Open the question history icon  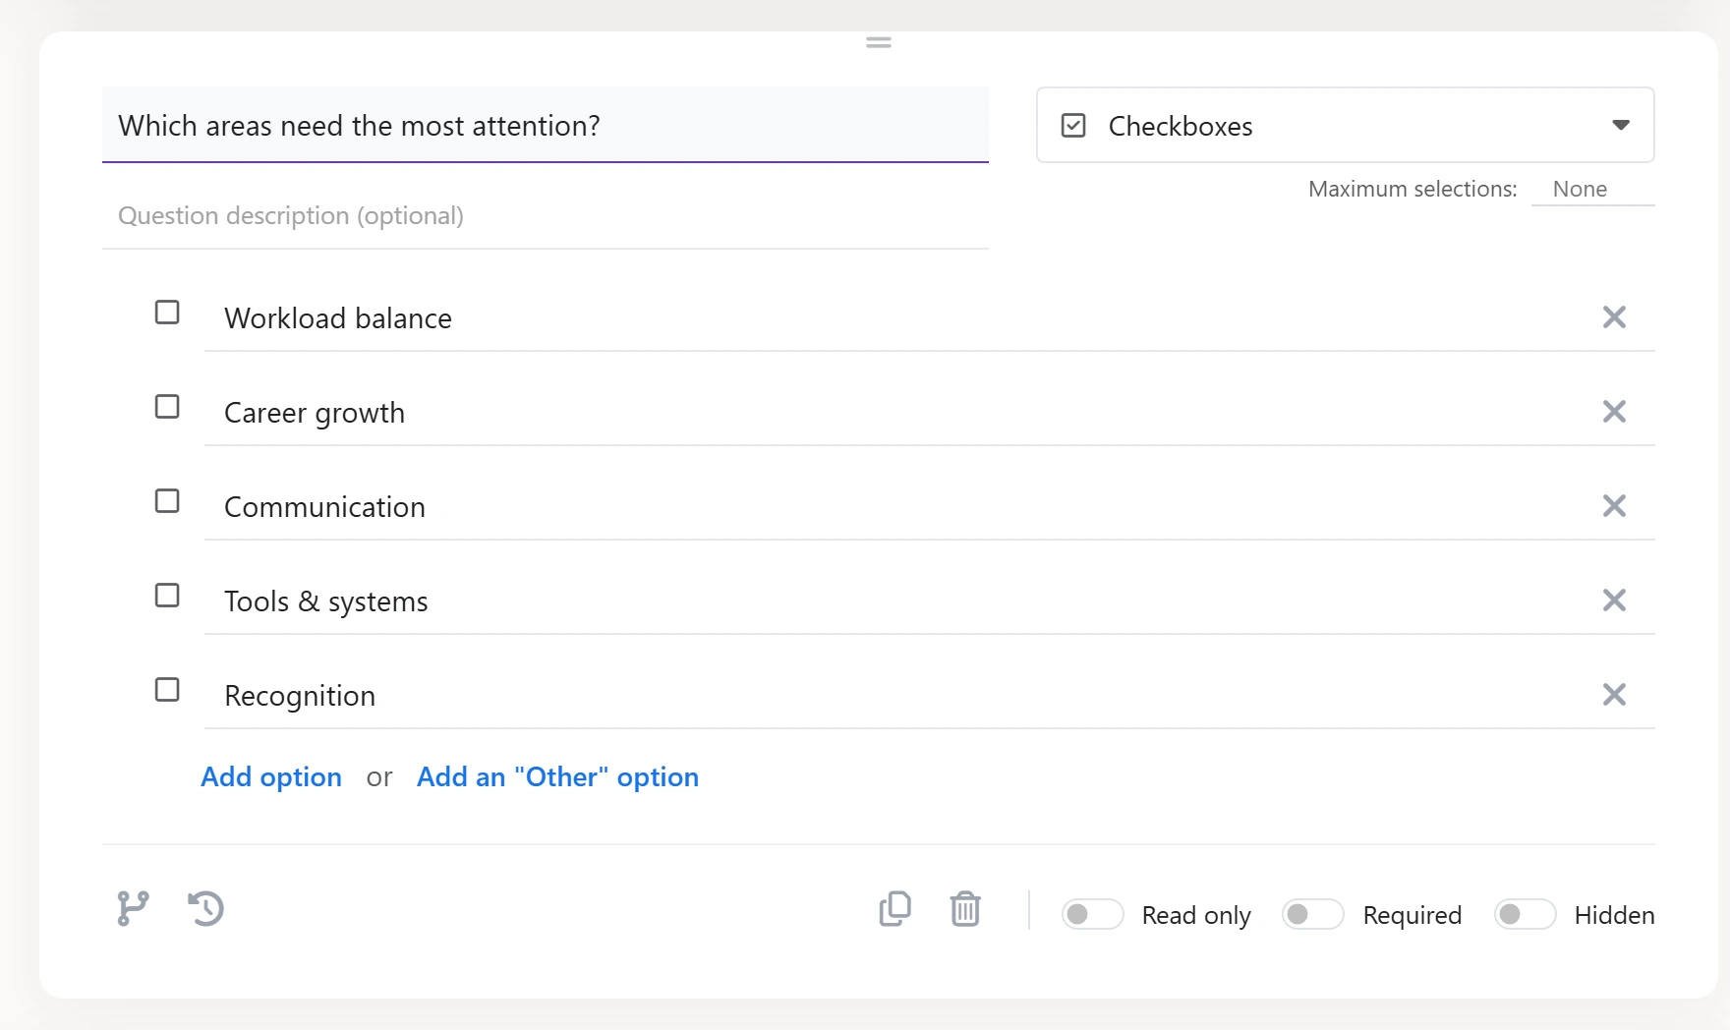tap(206, 908)
